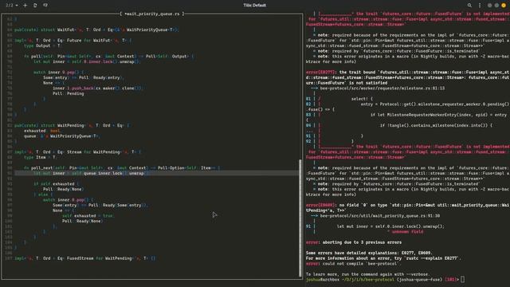Click the 'Some(entry) => Poll::Ready(entry)' line
The height and width of the screenshot is (287, 510).
pyautogui.click(x=84, y=77)
